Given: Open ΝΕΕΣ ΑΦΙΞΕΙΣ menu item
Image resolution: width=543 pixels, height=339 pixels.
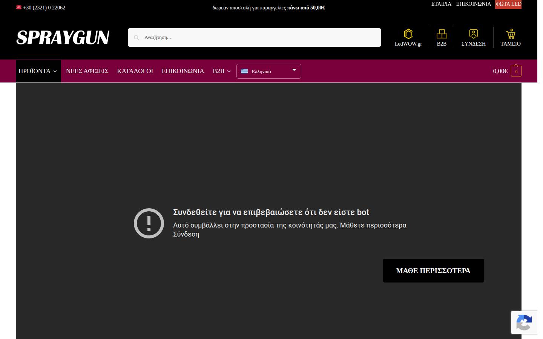Looking at the screenshot, I should click(x=87, y=71).
